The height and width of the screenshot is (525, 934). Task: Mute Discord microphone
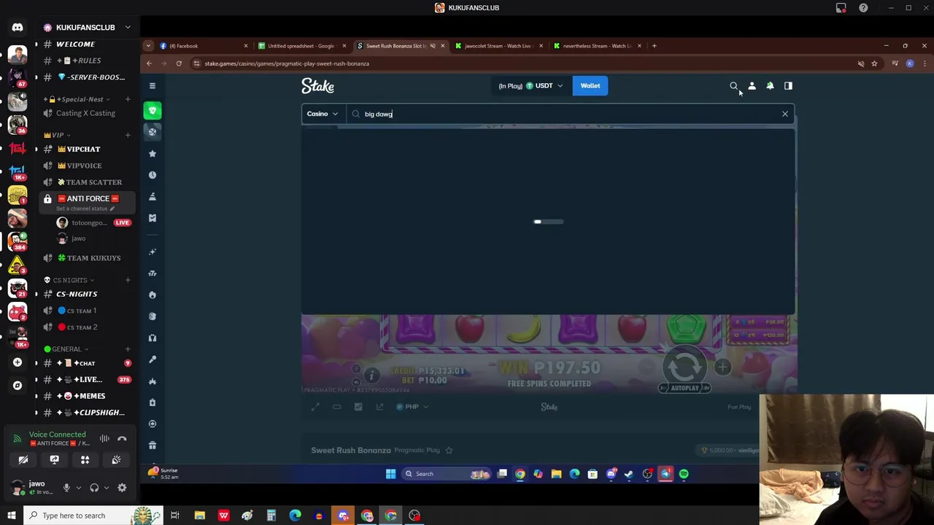[x=66, y=488]
